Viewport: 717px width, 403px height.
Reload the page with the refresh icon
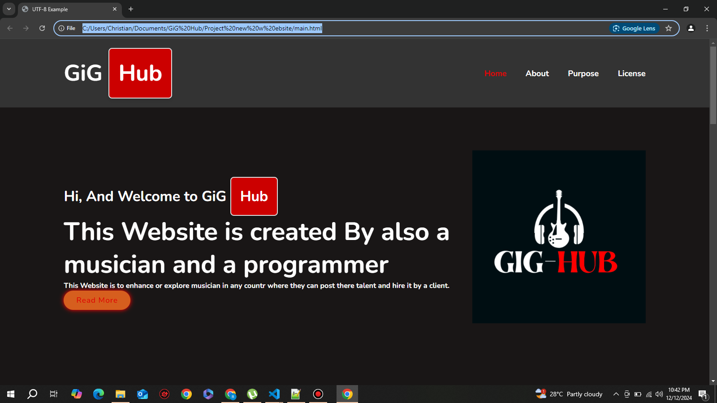tap(42, 28)
